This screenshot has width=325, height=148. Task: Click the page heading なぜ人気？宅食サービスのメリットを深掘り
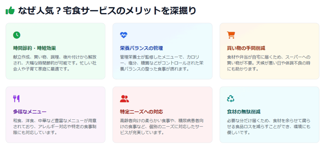click(x=107, y=11)
